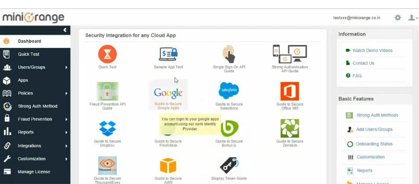Click the AWS orange box icon
Viewport: 419px width, 184px height.
point(168,166)
